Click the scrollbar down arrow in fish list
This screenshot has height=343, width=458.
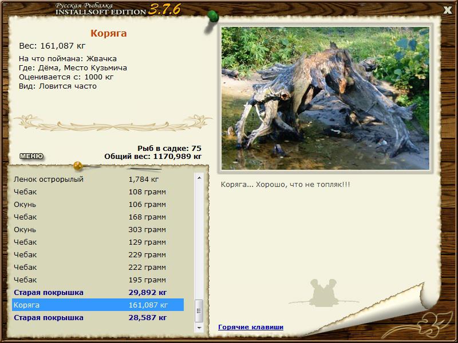coord(199,328)
